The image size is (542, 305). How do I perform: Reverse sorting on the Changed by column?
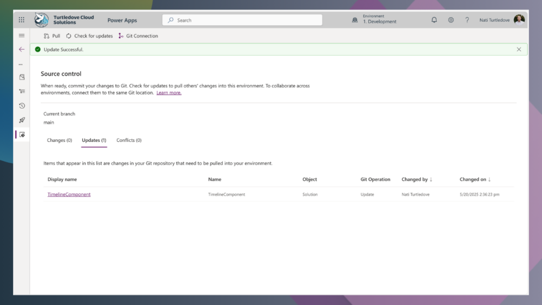(417, 179)
